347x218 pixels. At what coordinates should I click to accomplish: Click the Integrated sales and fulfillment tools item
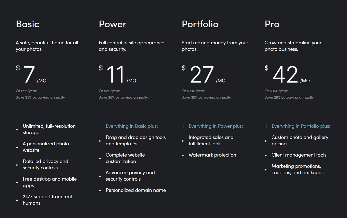tap(211, 141)
